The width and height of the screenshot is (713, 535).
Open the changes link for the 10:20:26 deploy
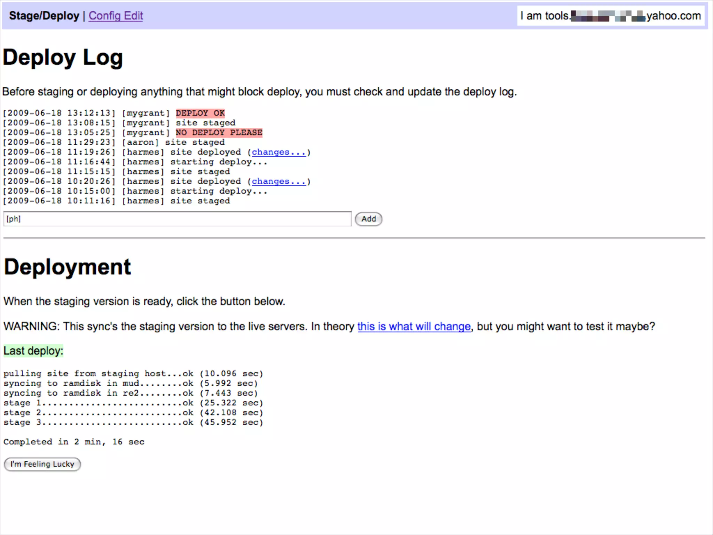pos(279,181)
